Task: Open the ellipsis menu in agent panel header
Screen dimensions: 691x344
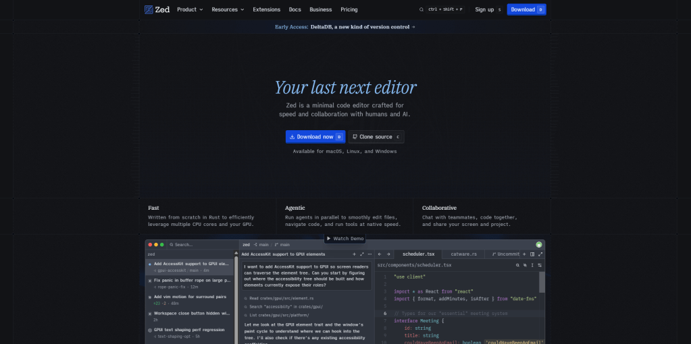Action: (x=369, y=254)
